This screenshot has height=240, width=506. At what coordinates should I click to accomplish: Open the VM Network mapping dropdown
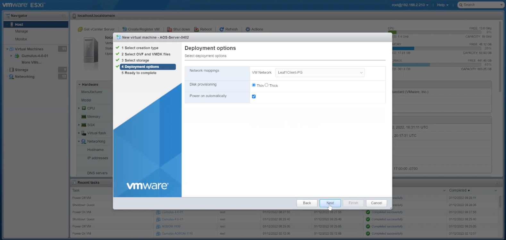pos(320,73)
